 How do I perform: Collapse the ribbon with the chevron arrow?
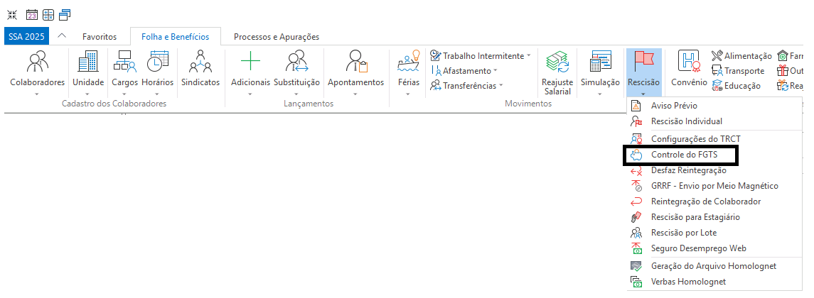pyautogui.click(x=62, y=36)
